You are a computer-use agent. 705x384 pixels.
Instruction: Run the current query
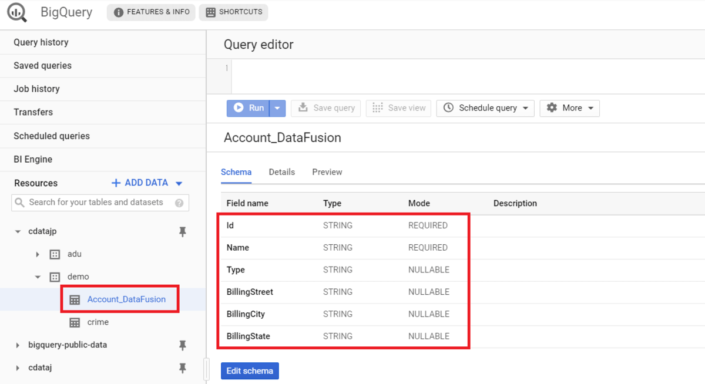coord(249,108)
